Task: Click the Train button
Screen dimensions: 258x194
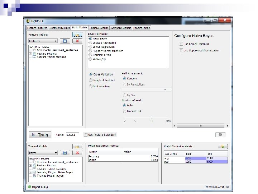Action: [40, 135]
